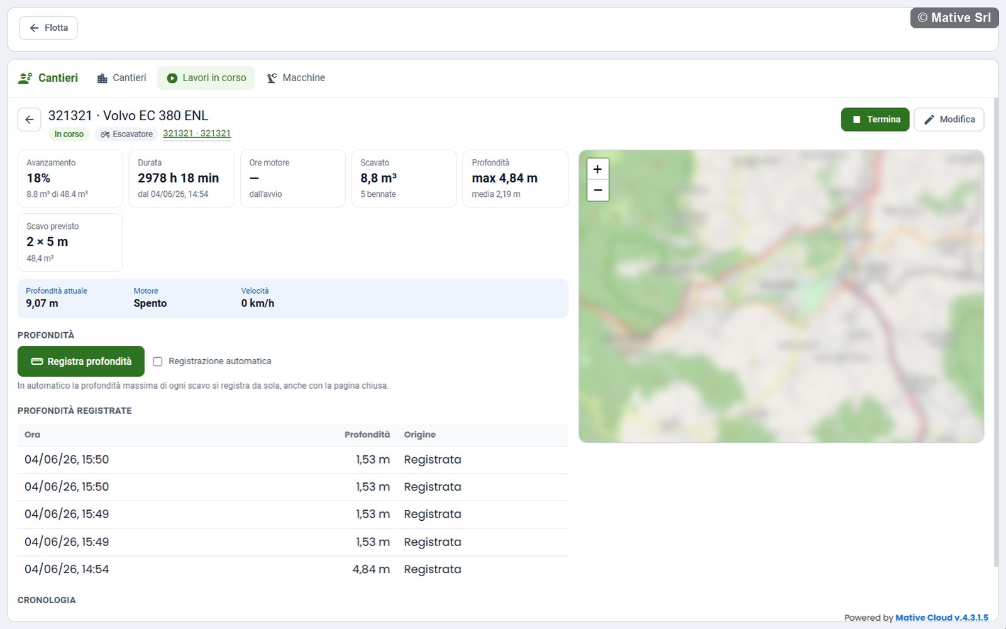Click the back arrow next to 321321 title

tap(30, 120)
